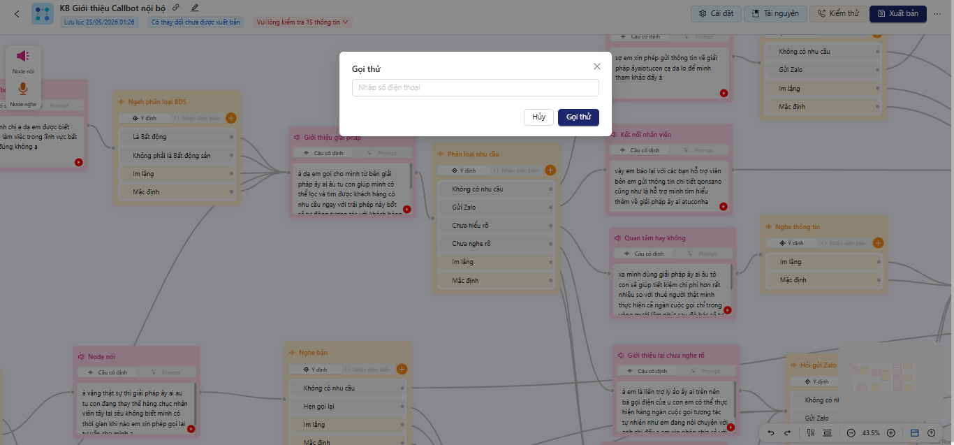954x445 pixels.
Task: Redo the last action
Action: click(787, 433)
